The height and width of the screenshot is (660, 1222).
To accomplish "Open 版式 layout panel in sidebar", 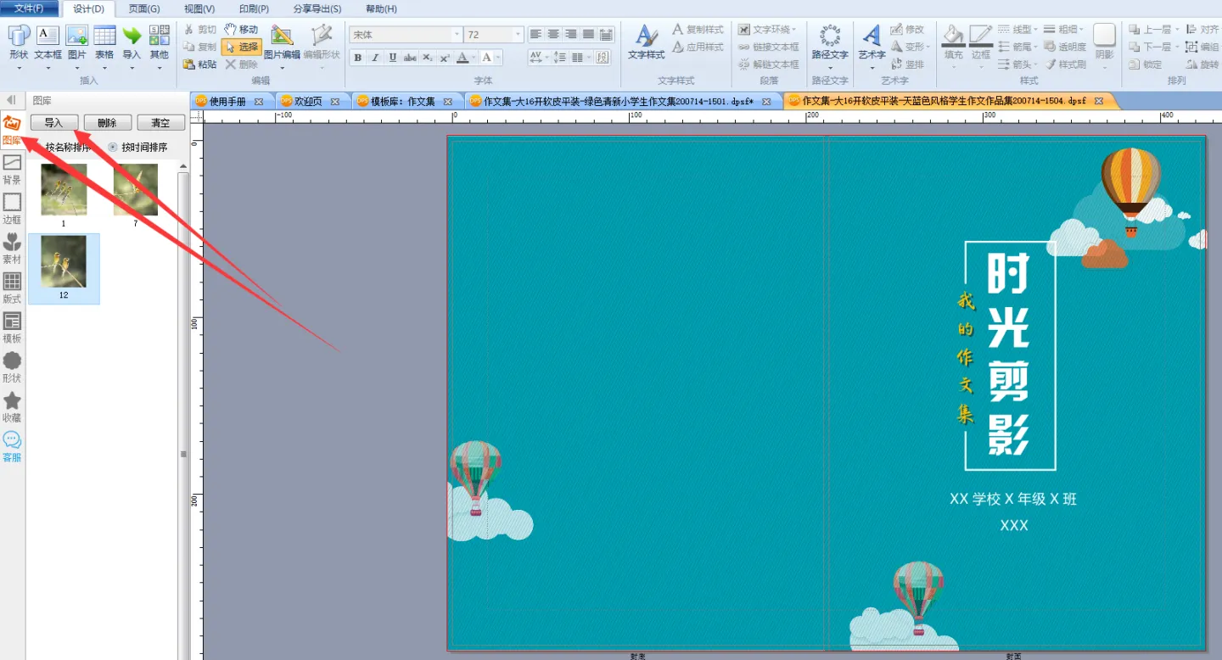I will pyautogui.click(x=12, y=288).
